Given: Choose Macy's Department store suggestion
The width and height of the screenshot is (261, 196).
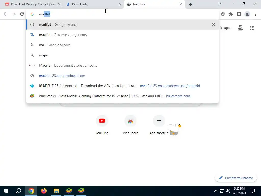Looking at the screenshot, I should pos(122,65).
